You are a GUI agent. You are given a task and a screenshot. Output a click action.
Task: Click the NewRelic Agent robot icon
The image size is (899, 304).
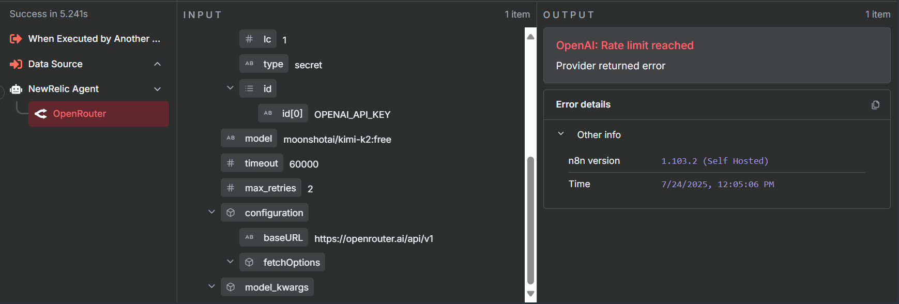click(x=16, y=89)
